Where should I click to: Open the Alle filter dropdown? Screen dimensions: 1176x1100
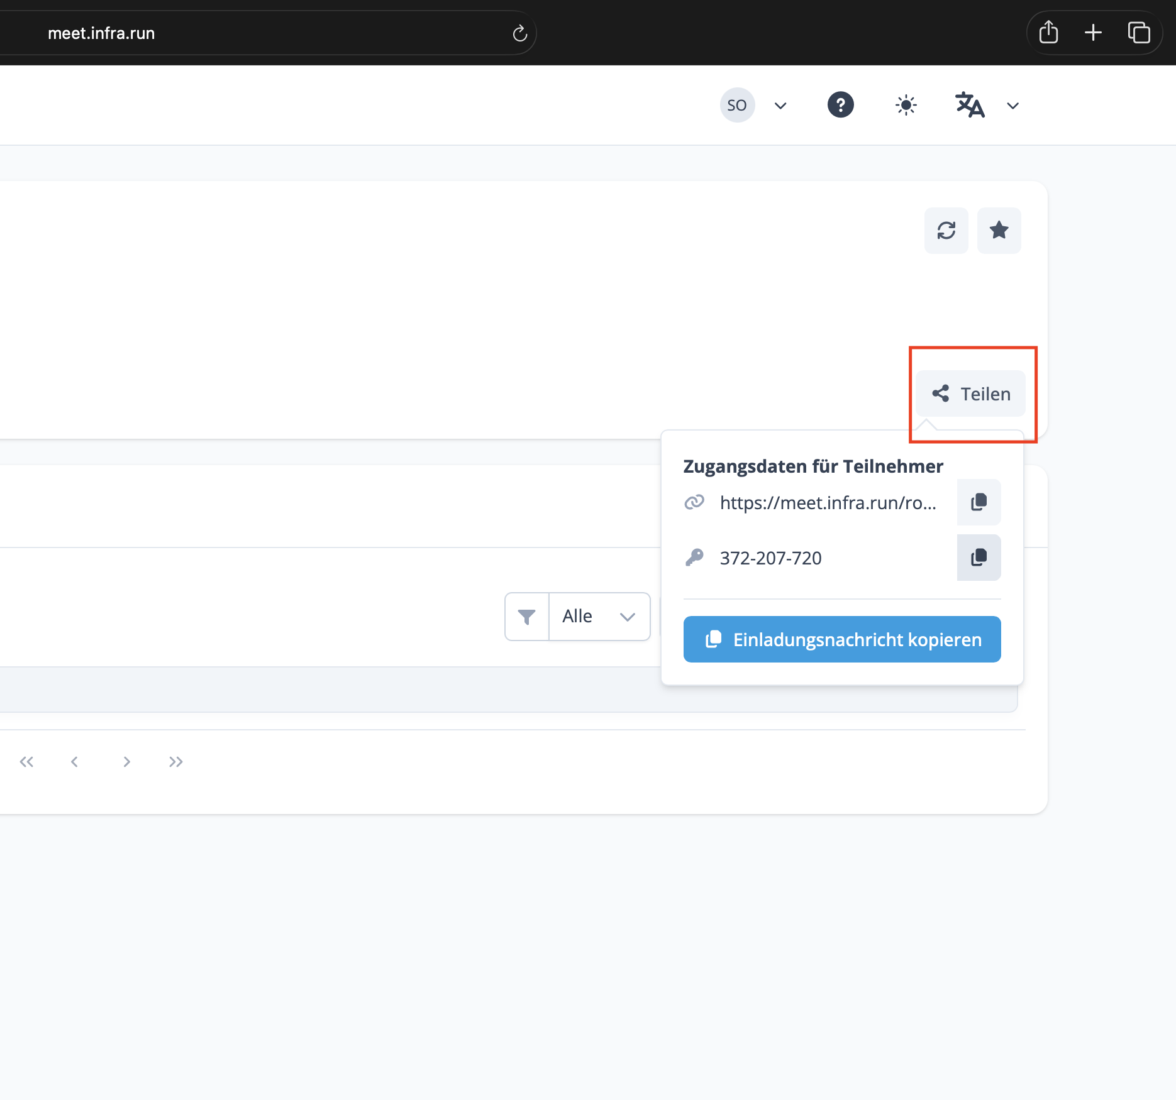(599, 617)
